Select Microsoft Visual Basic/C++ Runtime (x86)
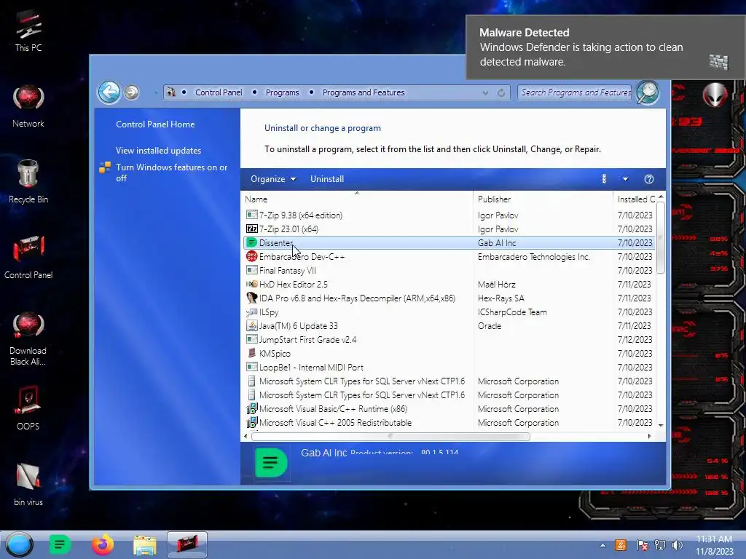Screen dimensions: 746x559 pos(449,409)
